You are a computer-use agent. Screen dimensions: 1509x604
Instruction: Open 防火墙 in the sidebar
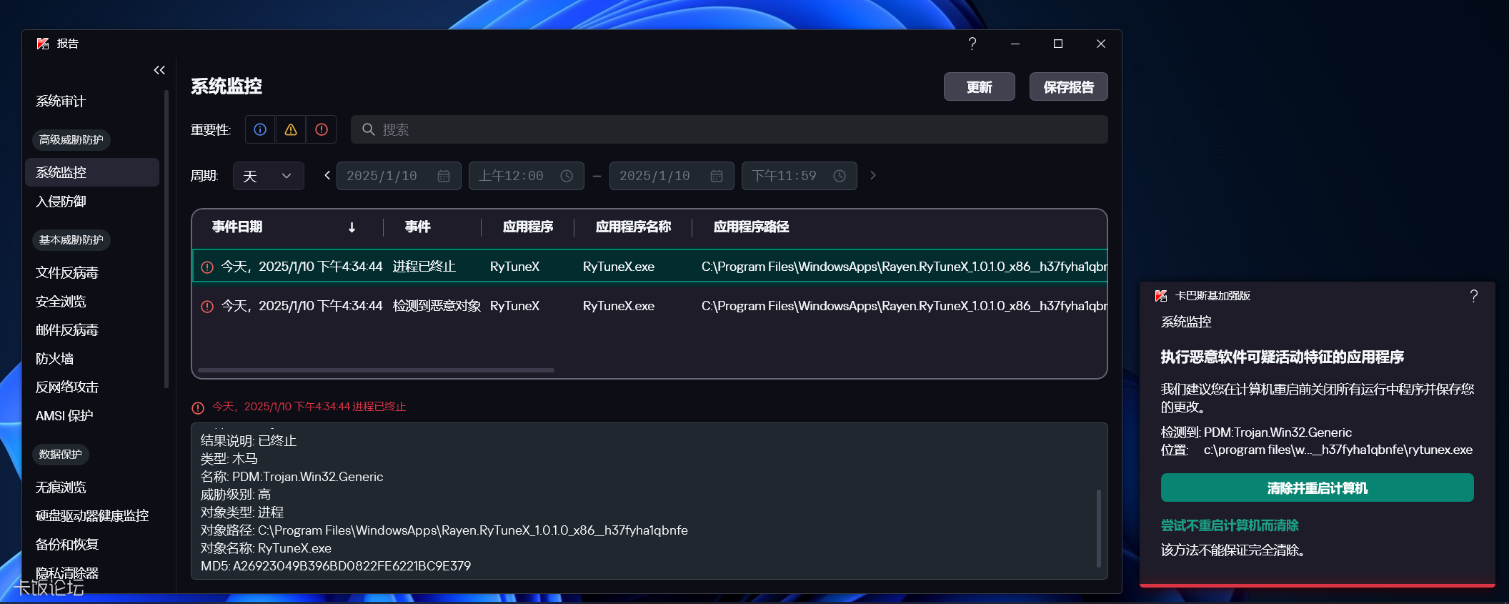[54, 358]
